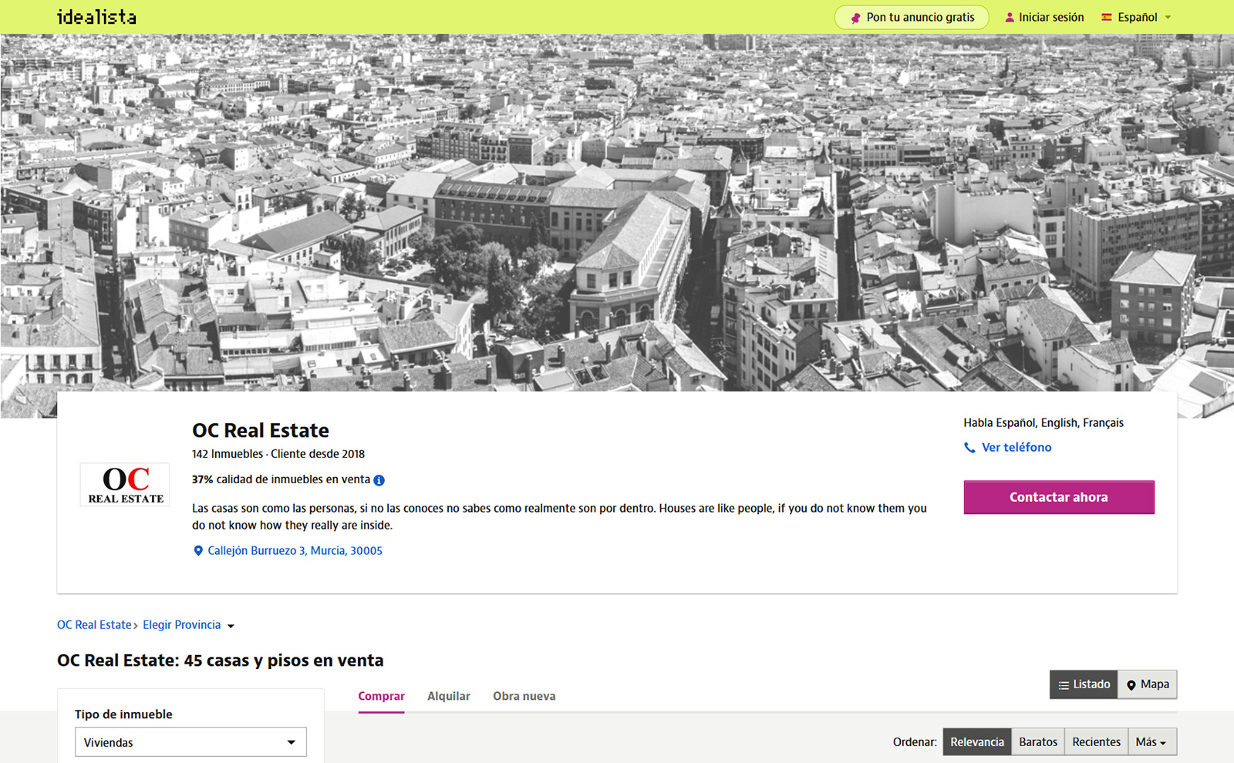Screen dimensions: 1234x763
Task: Click the Habla Español, English, Français text
Action: (x=1044, y=423)
